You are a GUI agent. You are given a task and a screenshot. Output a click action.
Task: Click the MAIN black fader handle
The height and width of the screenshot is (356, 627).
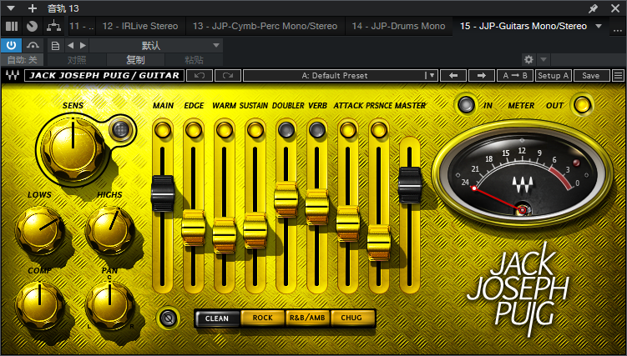tap(163, 193)
